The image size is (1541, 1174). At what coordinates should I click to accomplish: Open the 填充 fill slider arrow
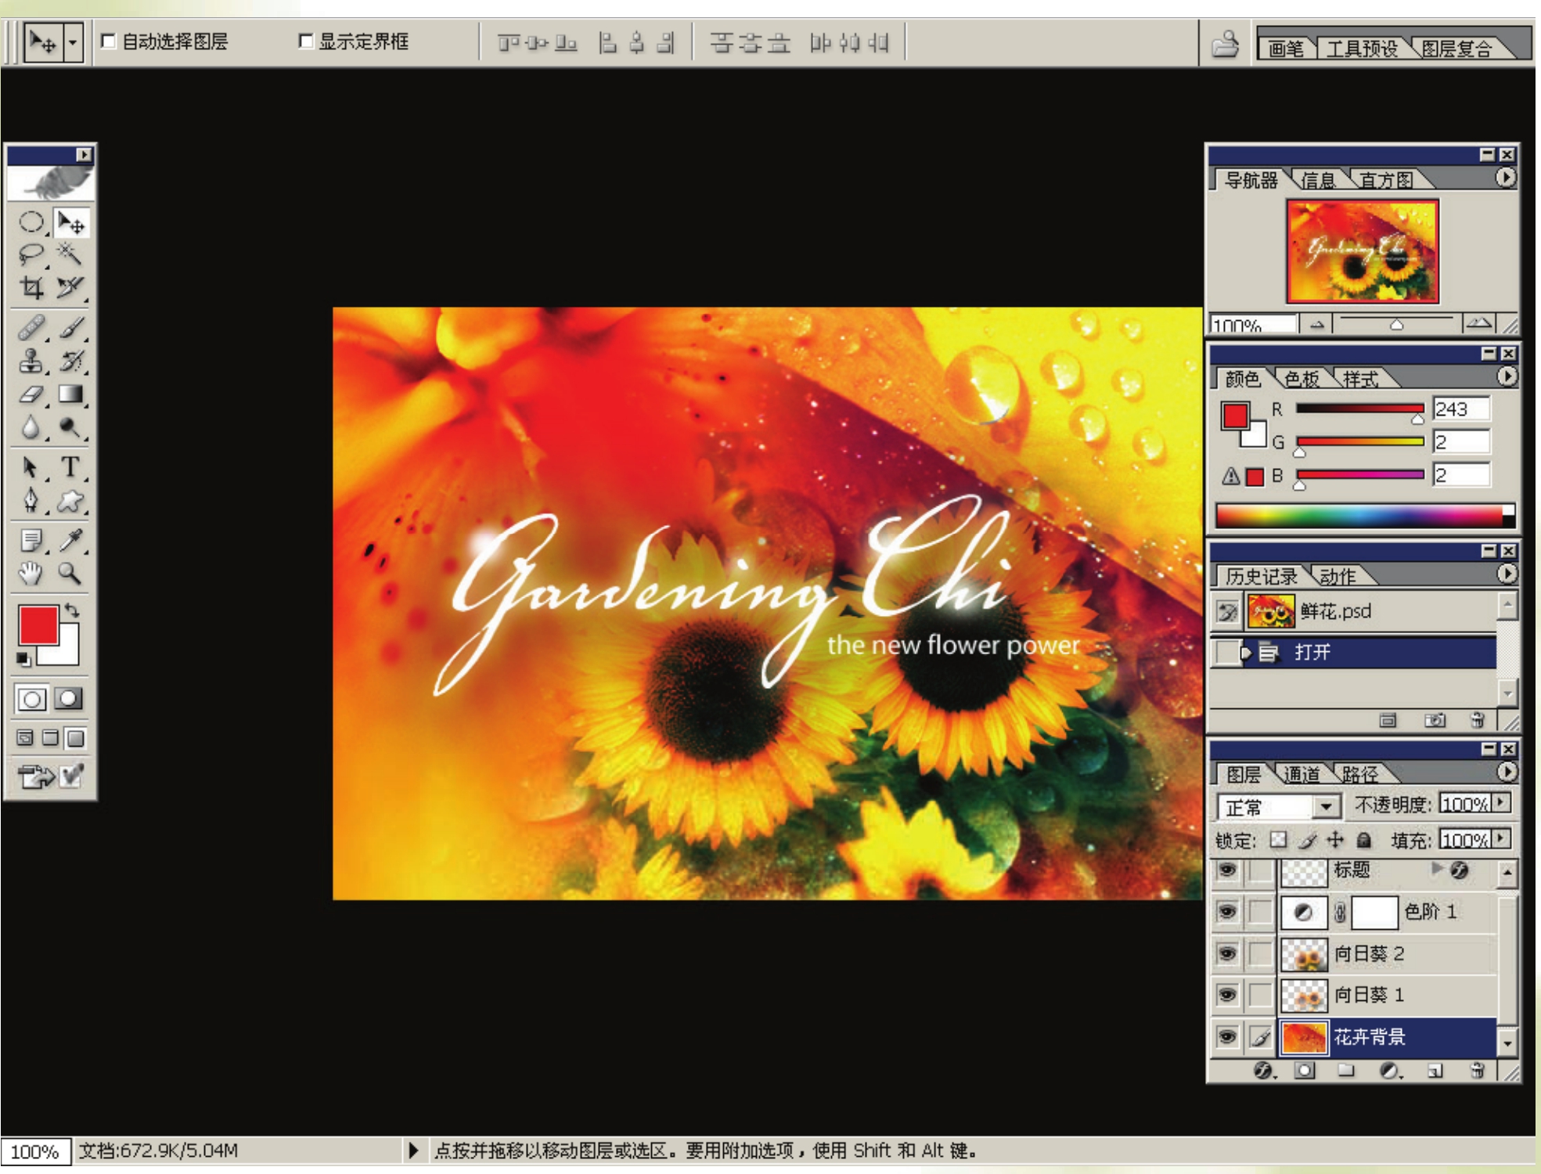[1501, 839]
